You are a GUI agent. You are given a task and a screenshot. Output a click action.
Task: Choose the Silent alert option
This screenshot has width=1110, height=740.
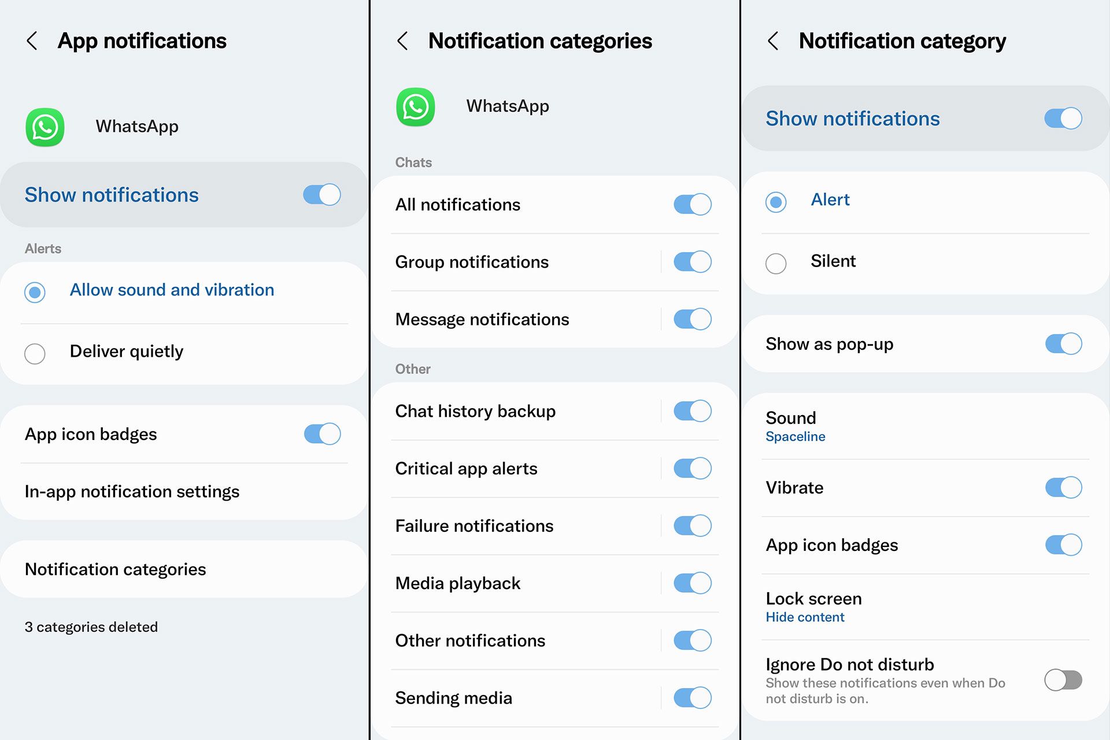pyautogui.click(x=776, y=263)
